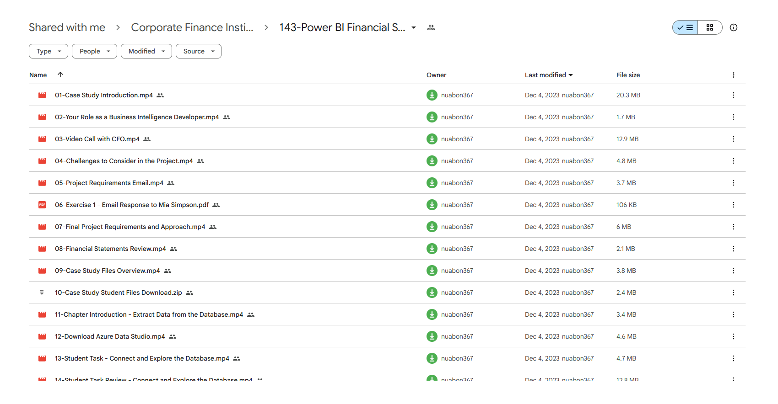This screenshot has width=778, height=404.
Task: Click the zip archive icon of 10-Case Study file
Action: coord(42,292)
